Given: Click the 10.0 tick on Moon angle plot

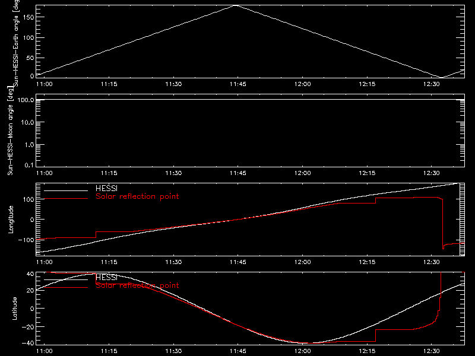Looking at the screenshot, I should pos(27,122).
